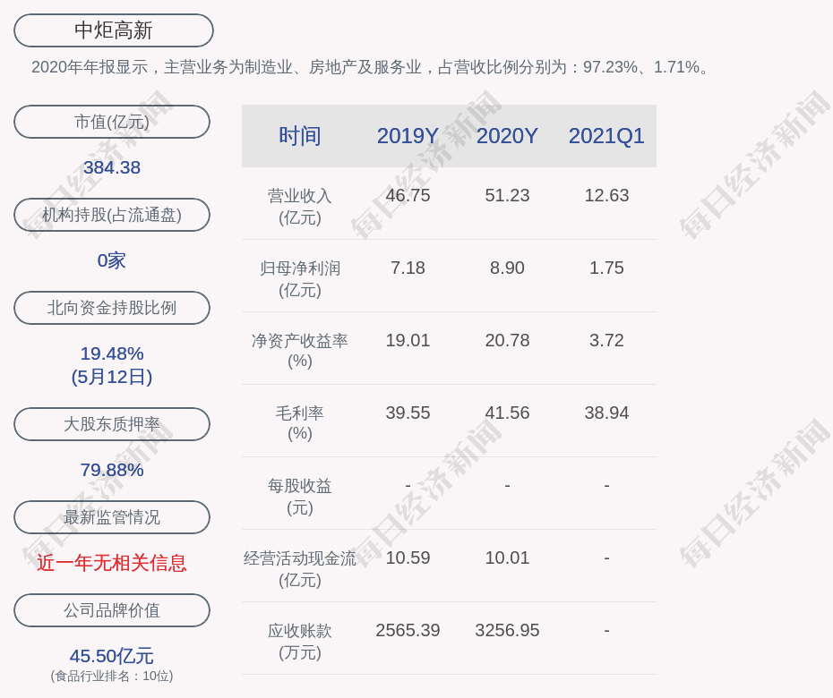Click receivables value 2565.39
This screenshot has height=698, width=833.
408,630
